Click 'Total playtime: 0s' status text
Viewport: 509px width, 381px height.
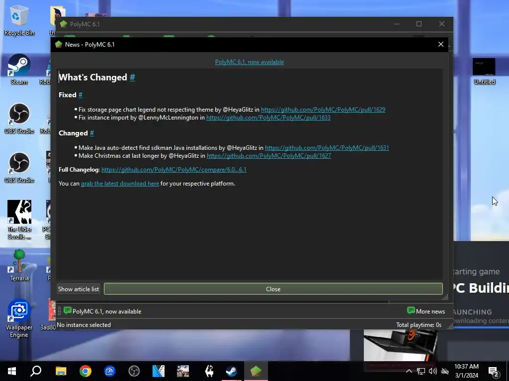click(419, 324)
